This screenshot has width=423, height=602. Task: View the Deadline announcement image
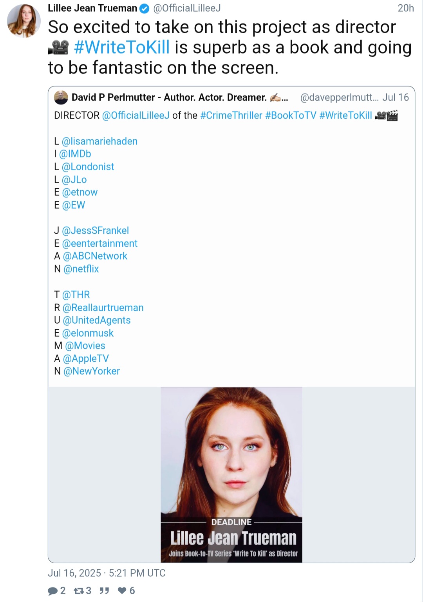pyautogui.click(x=231, y=475)
